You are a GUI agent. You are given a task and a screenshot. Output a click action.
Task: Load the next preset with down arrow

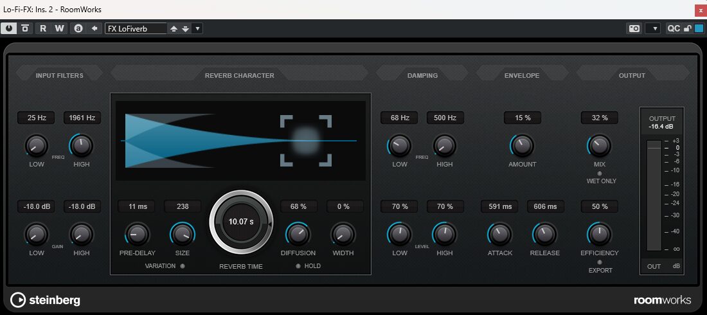(185, 28)
